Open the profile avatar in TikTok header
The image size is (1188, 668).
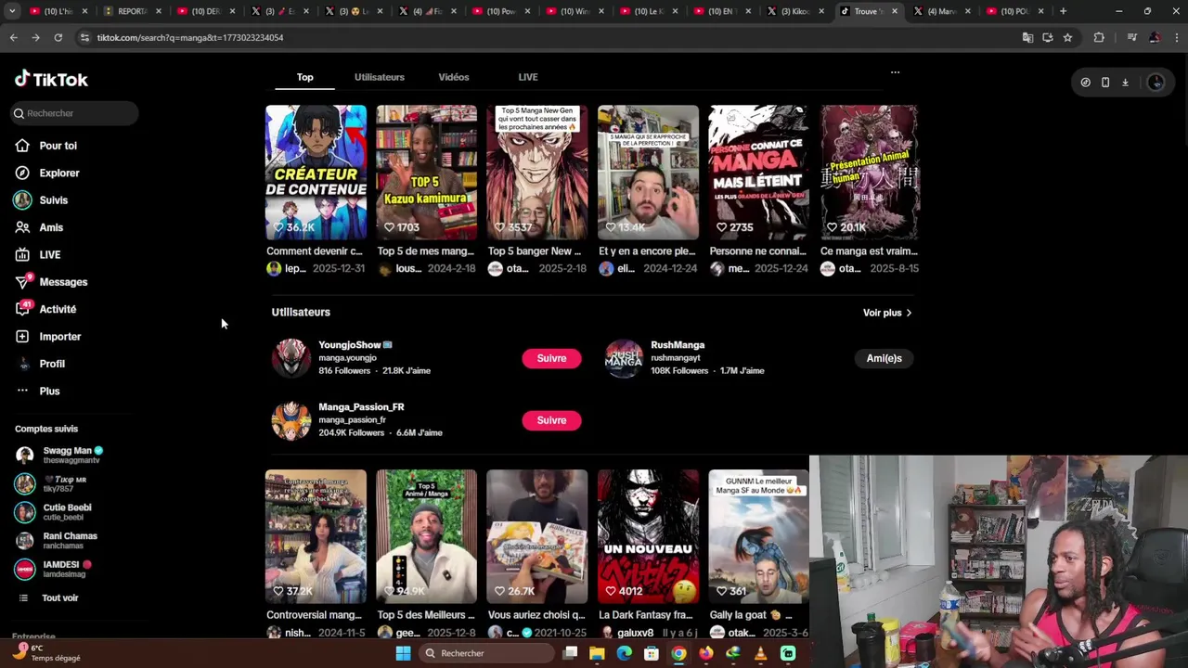point(1156,83)
